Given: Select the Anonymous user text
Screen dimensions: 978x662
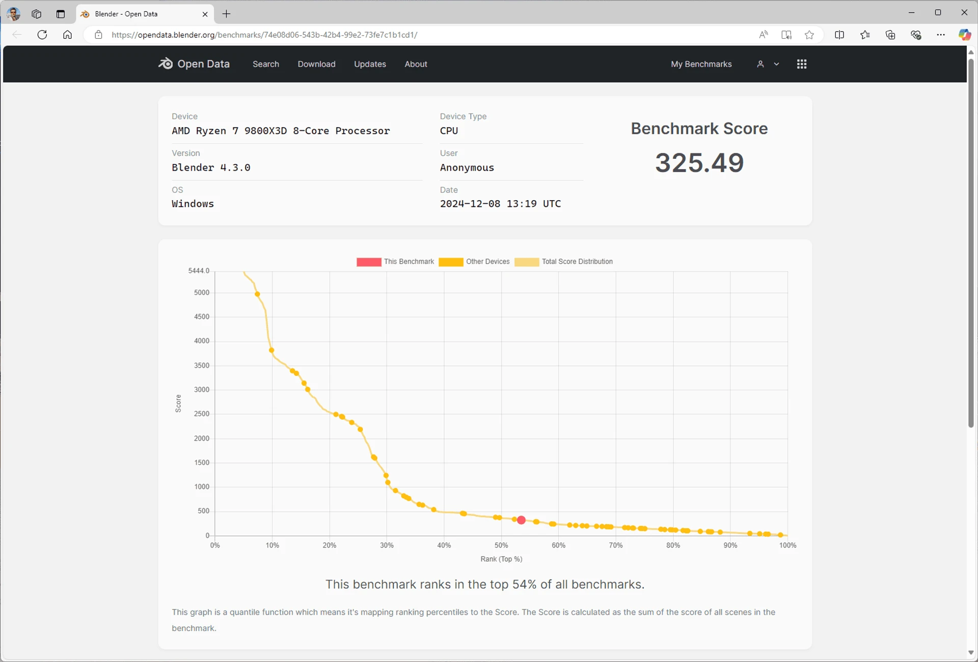Looking at the screenshot, I should tap(467, 168).
